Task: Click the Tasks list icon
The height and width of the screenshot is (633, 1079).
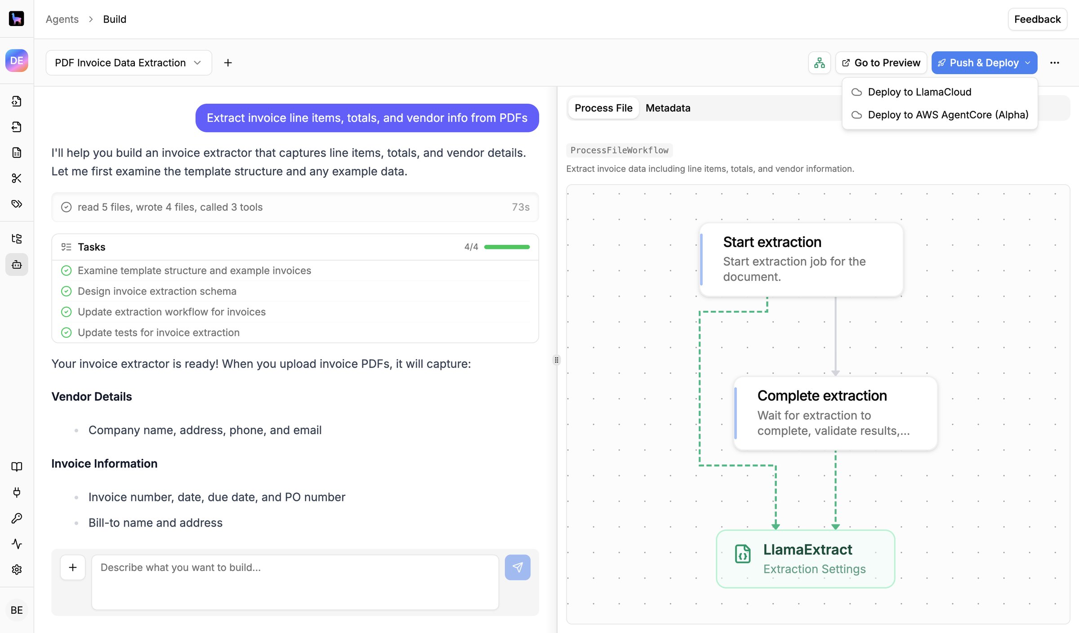Action: pos(66,247)
